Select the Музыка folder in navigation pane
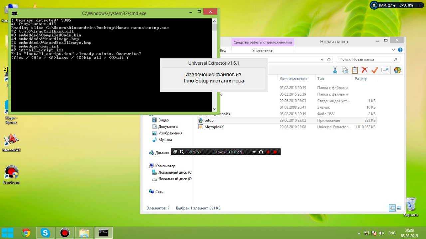426x239 pixels. coord(165,140)
